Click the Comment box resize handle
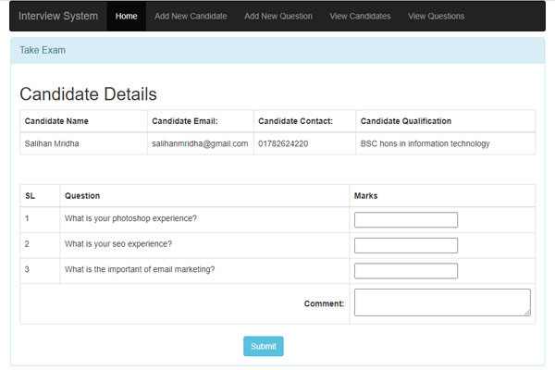555x370 pixels. click(527, 313)
